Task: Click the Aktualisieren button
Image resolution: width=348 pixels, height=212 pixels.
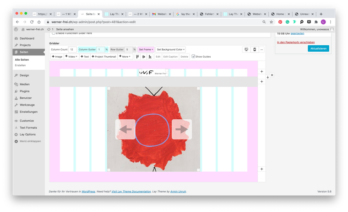Action: point(318,48)
